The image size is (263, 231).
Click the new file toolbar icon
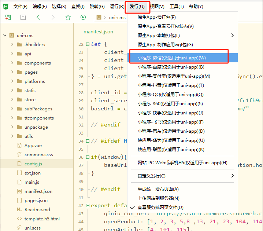coord(8,17)
